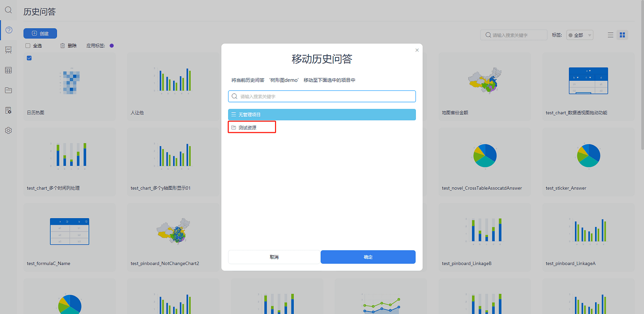Click the trash 删除 icon
This screenshot has width=644, height=314.
62,46
